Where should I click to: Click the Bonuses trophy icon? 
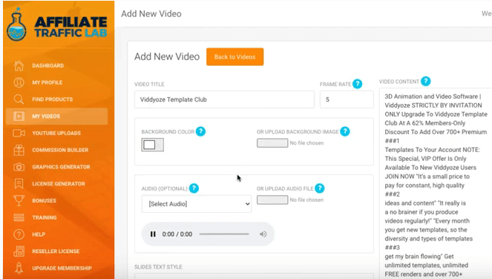pos(19,200)
